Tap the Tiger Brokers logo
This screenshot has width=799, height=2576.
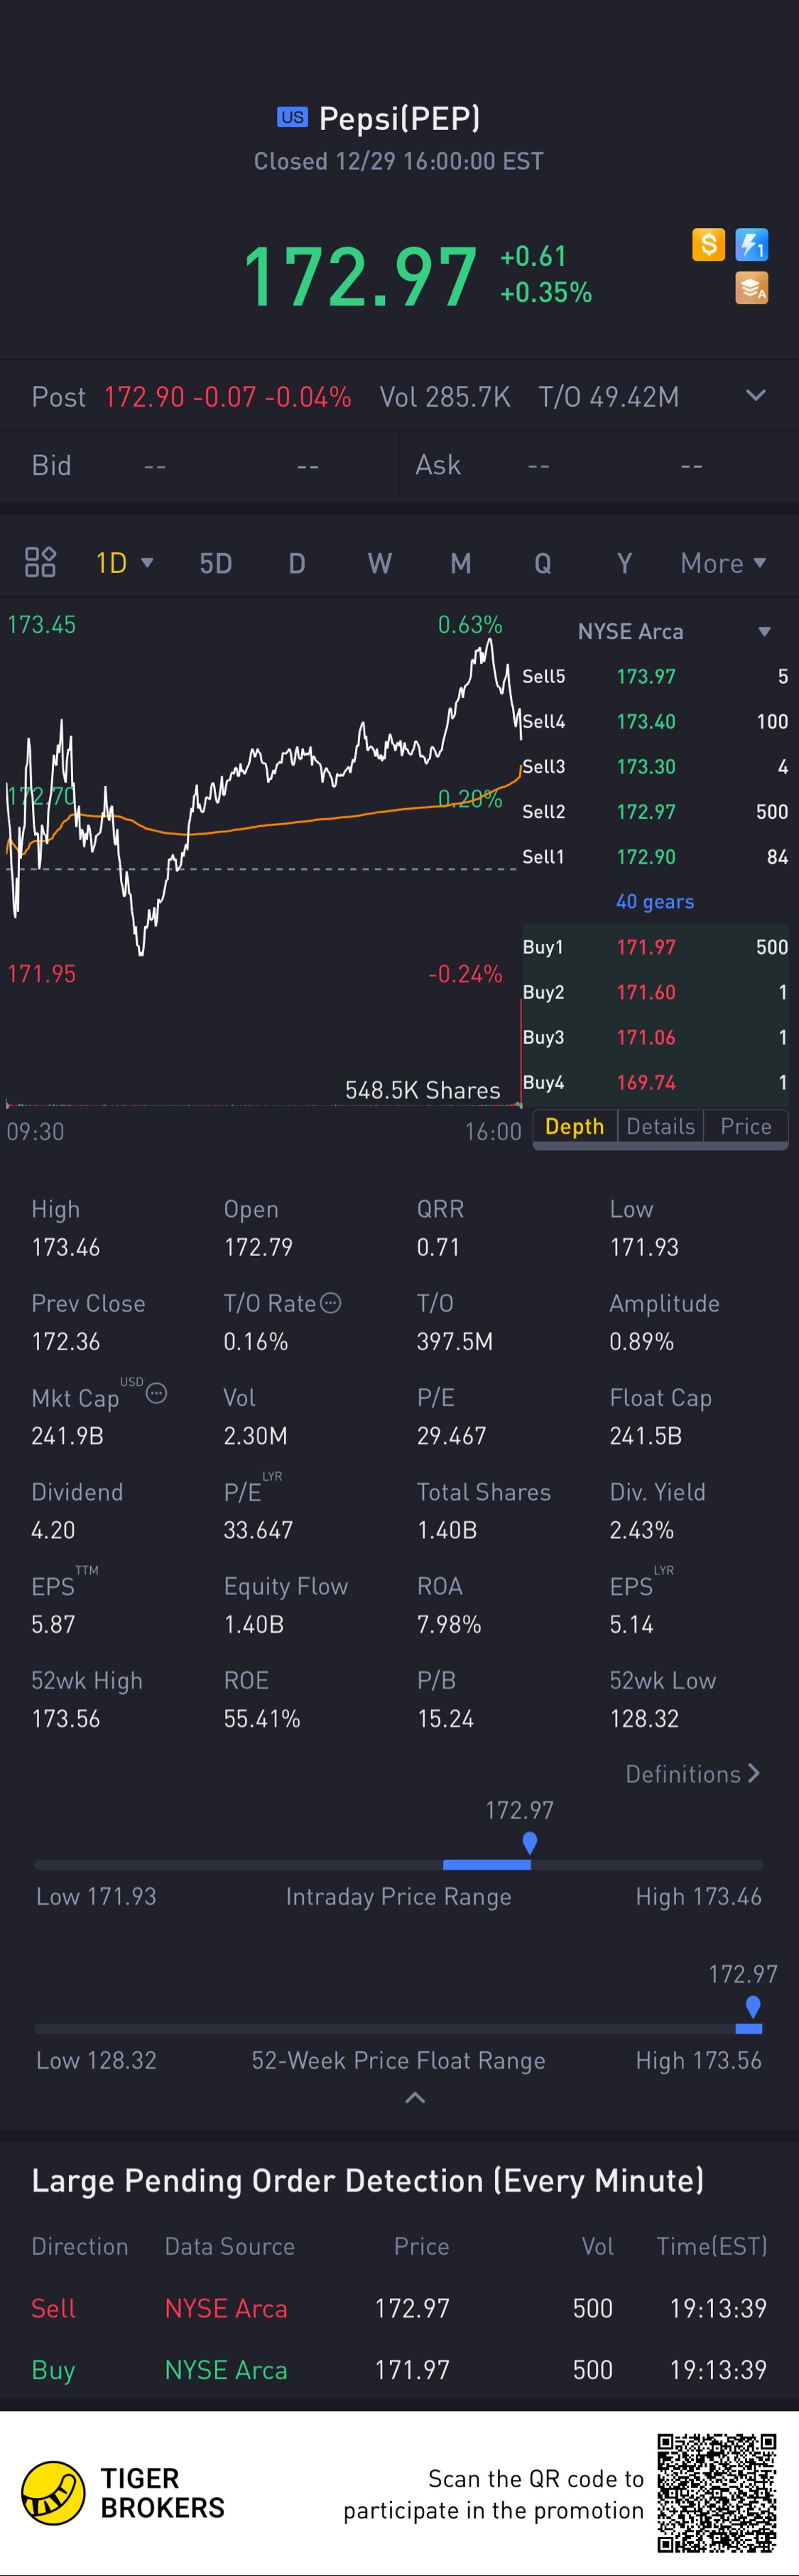(x=54, y=2493)
